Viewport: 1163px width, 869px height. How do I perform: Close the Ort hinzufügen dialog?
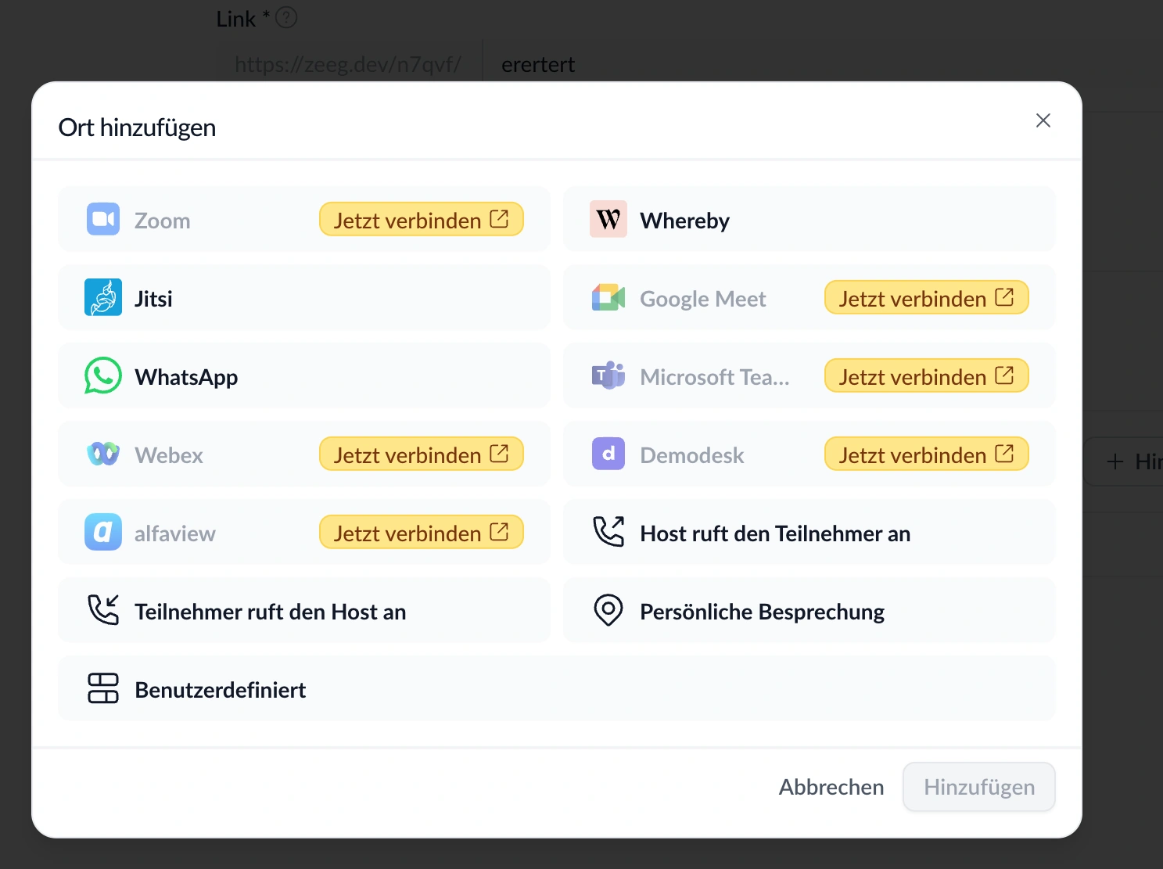[1043, 120]
